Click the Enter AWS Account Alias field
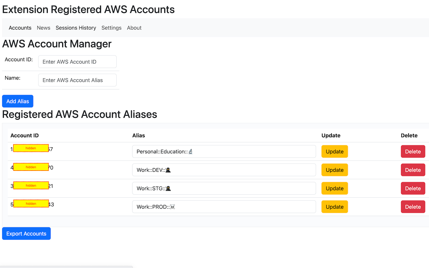This screenshot has height=268, width=429. tap(77, 80)
